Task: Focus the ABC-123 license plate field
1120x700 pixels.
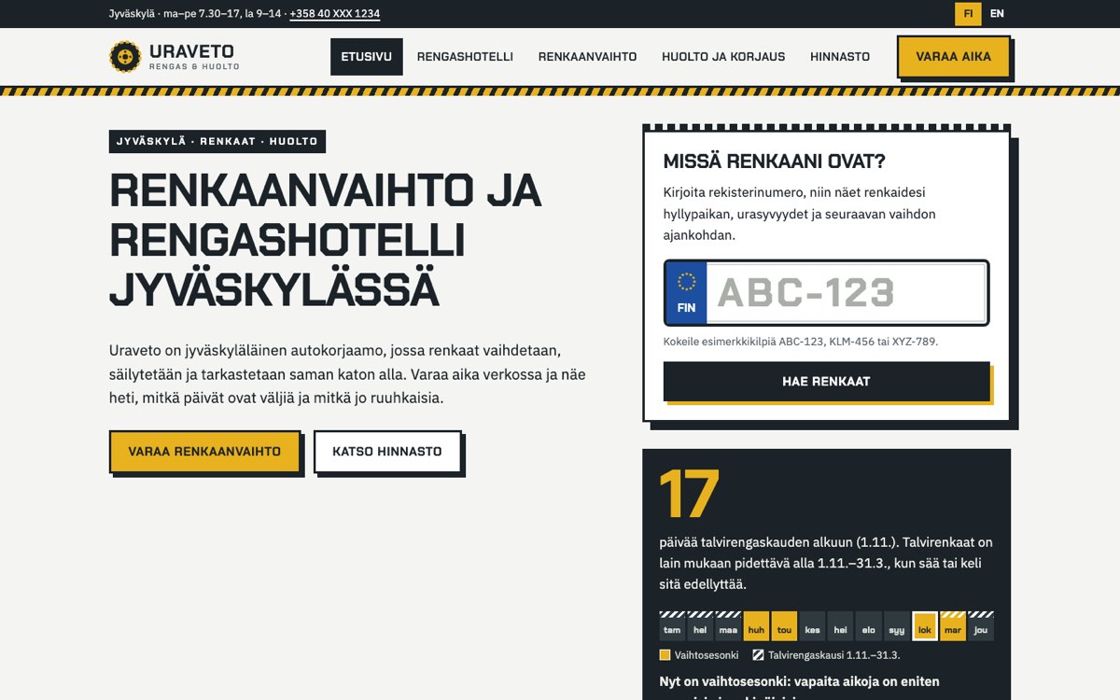Action: click(x=846, y=293)
